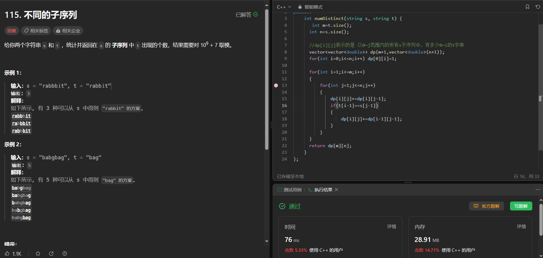Image resolution: width=543 pixels, height=258 pixels.
Task: Open 相关企业 related companies
Action: click(68, 31)
